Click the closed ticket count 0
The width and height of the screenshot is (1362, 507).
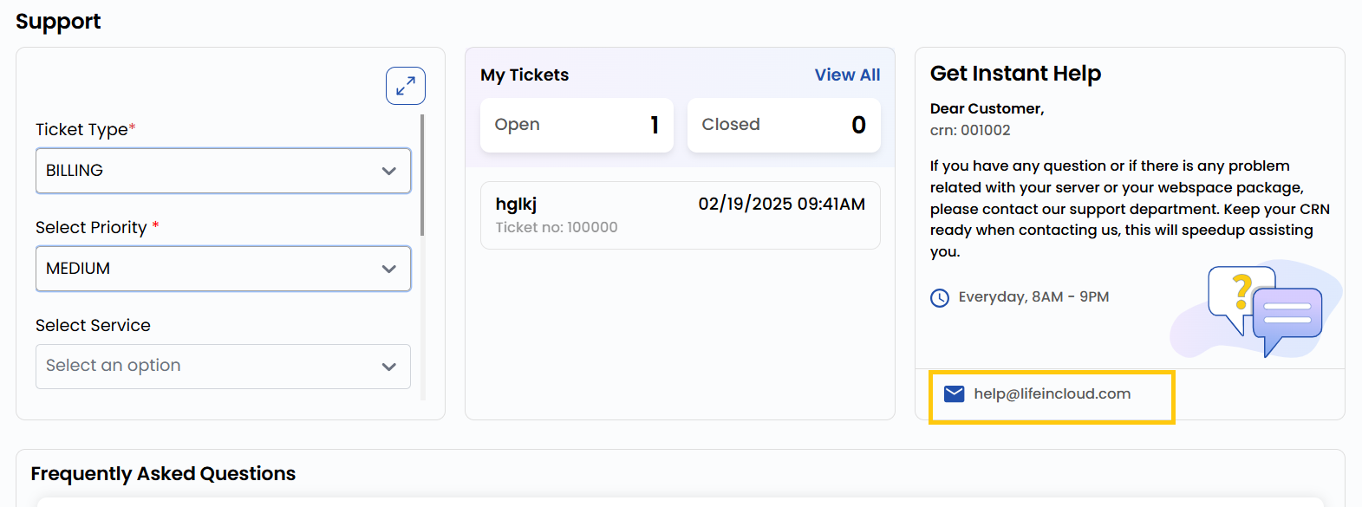[x=858, y=126]
